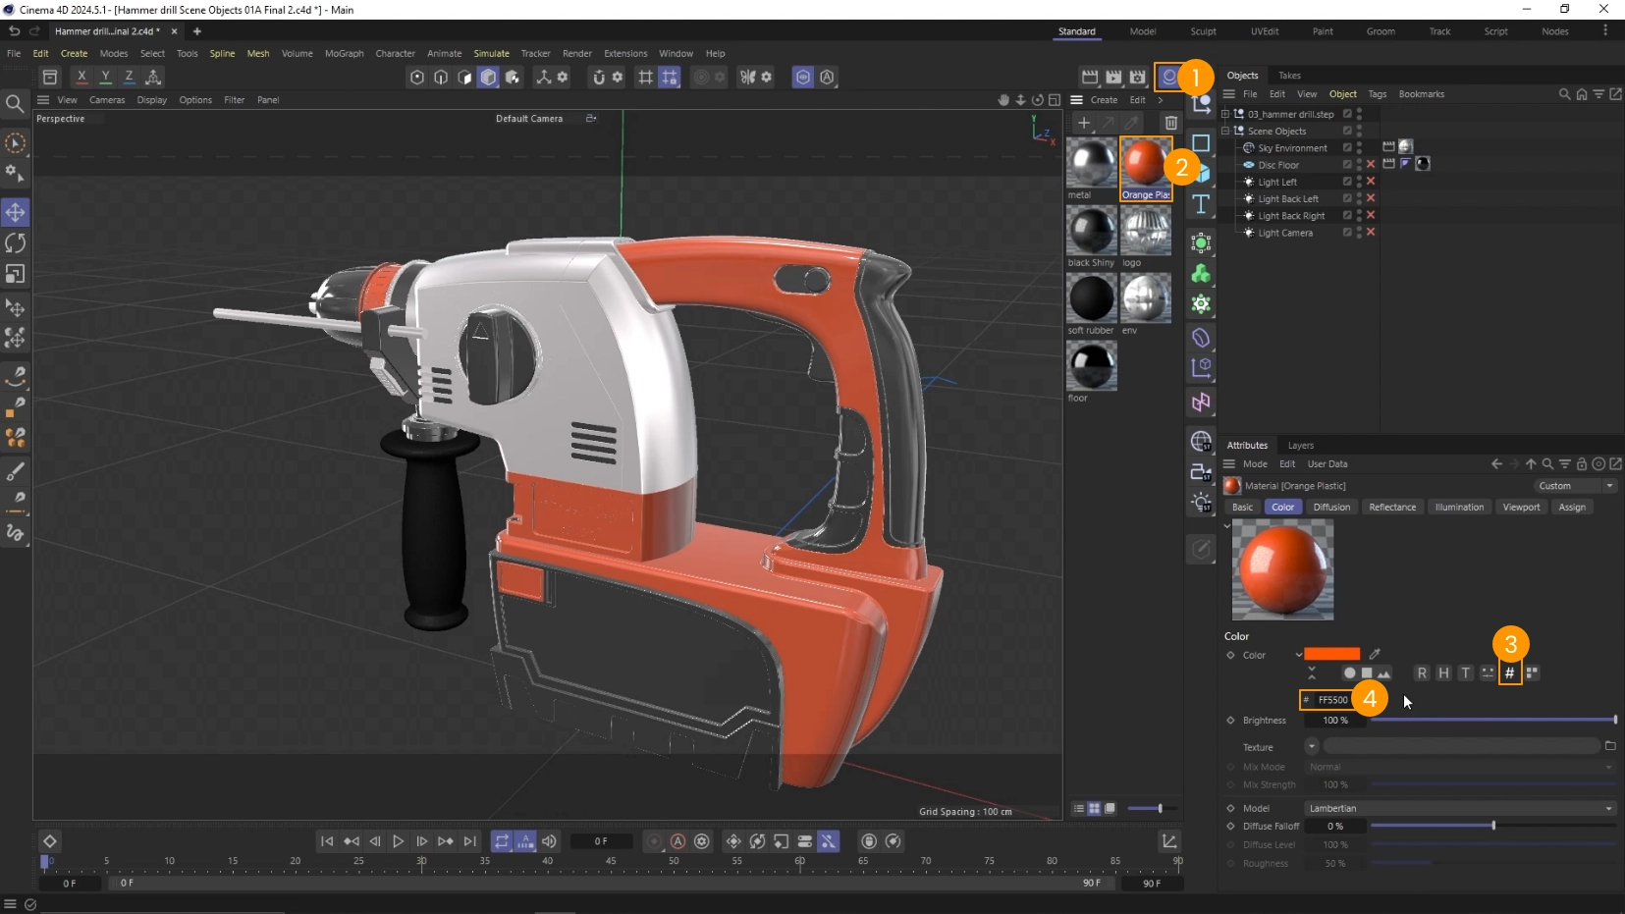Image resolution: width=1625 pixels, height=914 pixels.
Task: Open the MoGraph menu
Action: [344, 54]
